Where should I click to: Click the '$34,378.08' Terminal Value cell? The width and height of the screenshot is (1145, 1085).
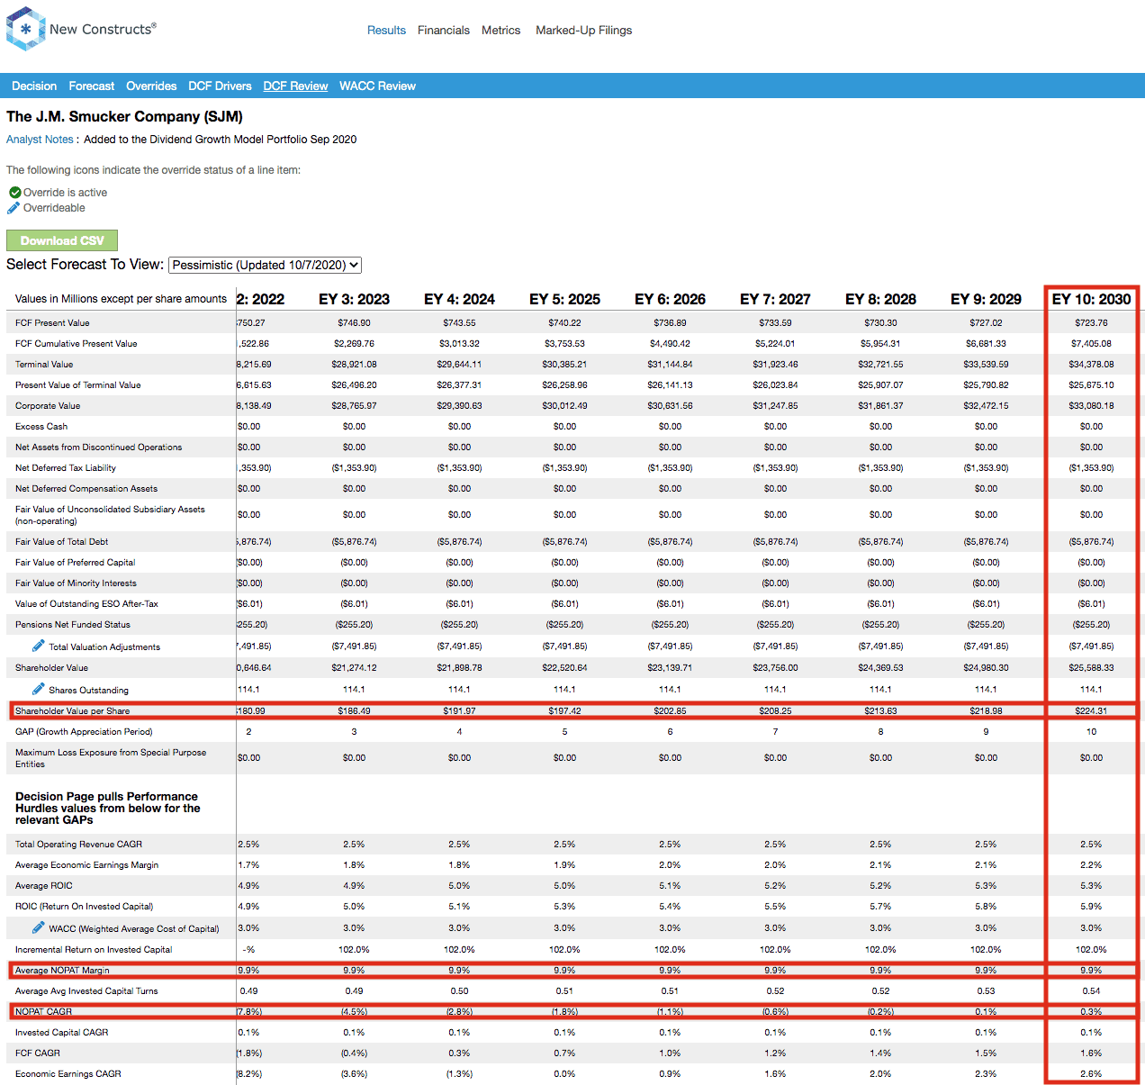point(1091,365)
